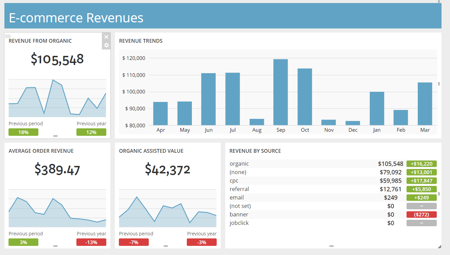This screenshot has width=450, height=255.
Task: Select the Sep bar in Revenue Trends
Action: (x=281, y=92)
